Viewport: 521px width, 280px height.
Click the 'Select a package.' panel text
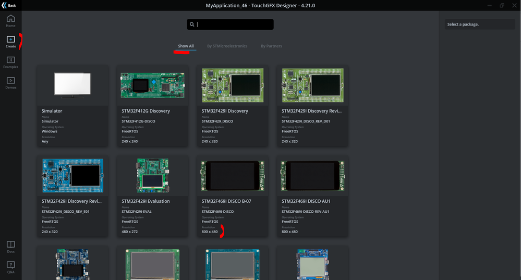(463, 25)
